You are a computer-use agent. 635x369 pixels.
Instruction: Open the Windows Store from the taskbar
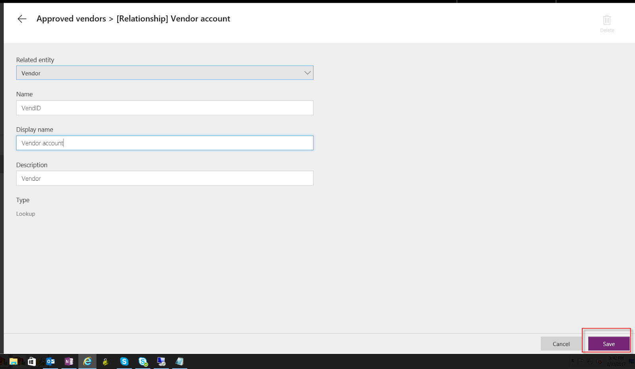coord(31,361)
